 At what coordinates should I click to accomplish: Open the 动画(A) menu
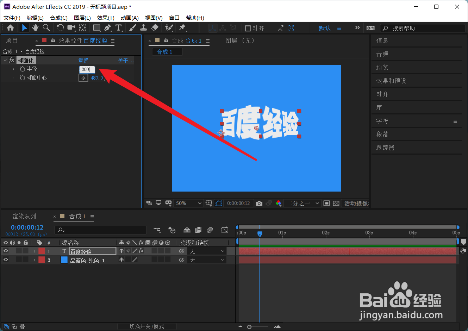point(130,18)
